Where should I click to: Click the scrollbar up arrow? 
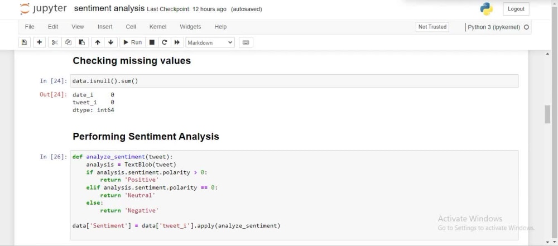548,54
